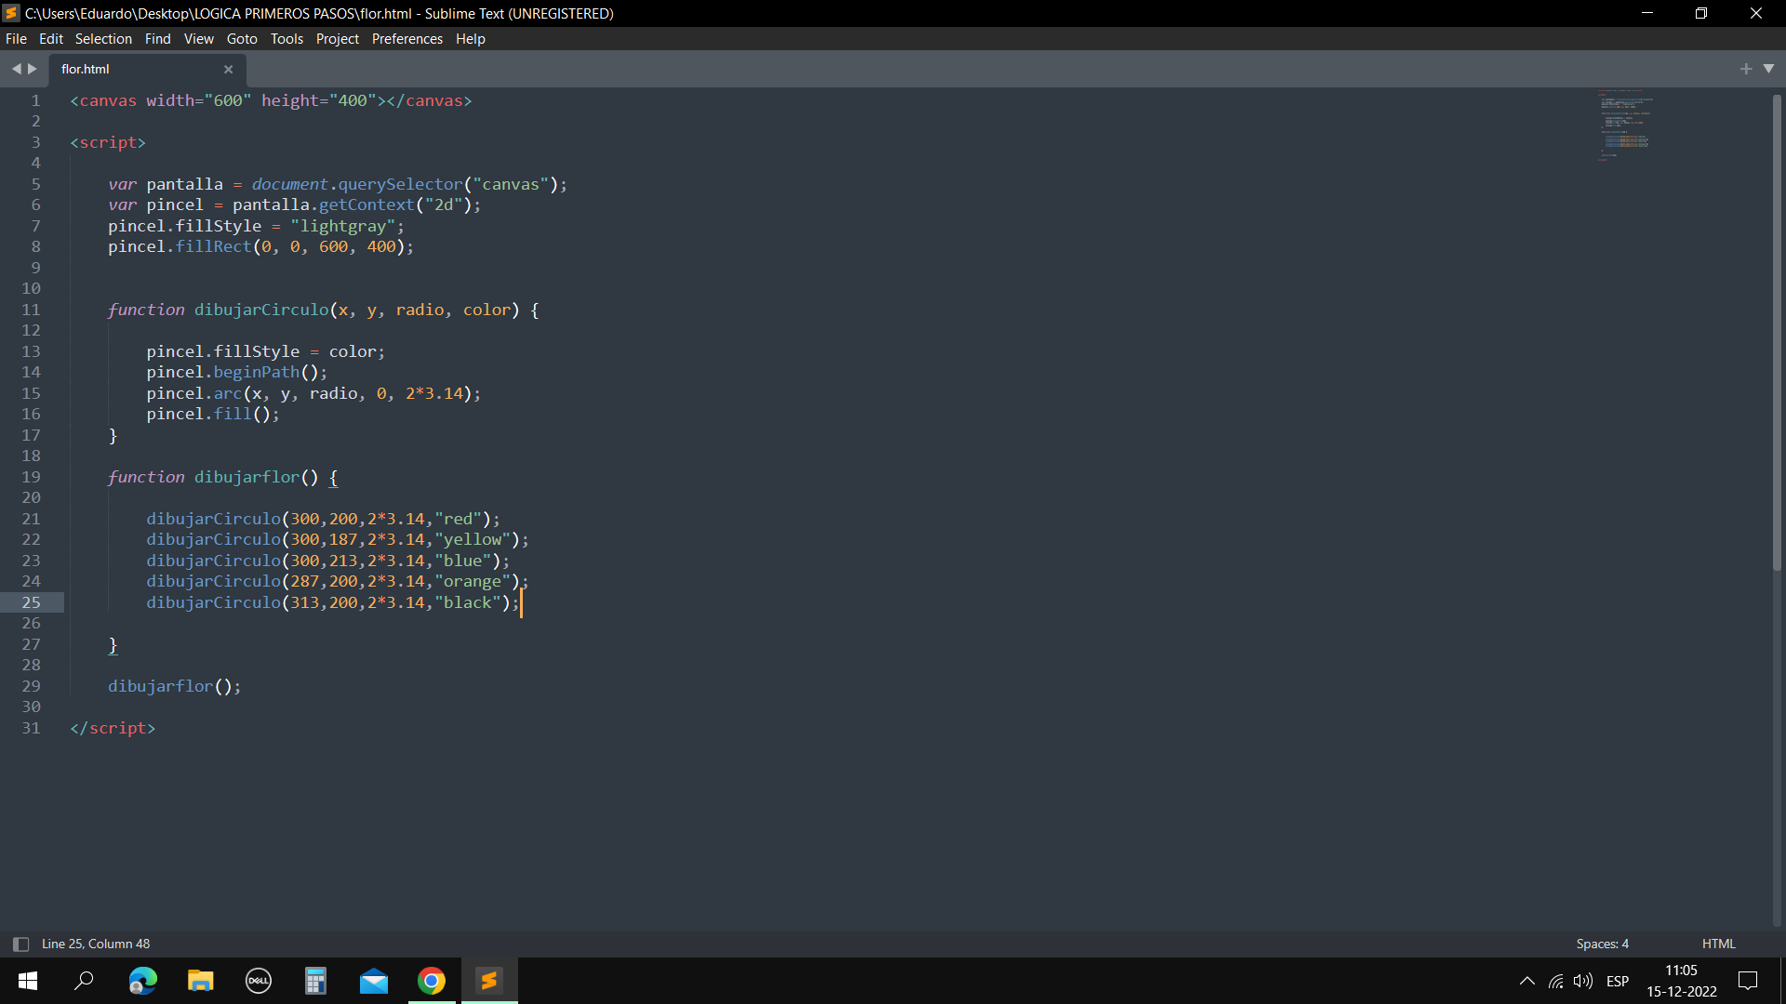Click the dibujarflor() call on line 29
Viewport: 1786px width, 1004px height.
click(174, 686)
